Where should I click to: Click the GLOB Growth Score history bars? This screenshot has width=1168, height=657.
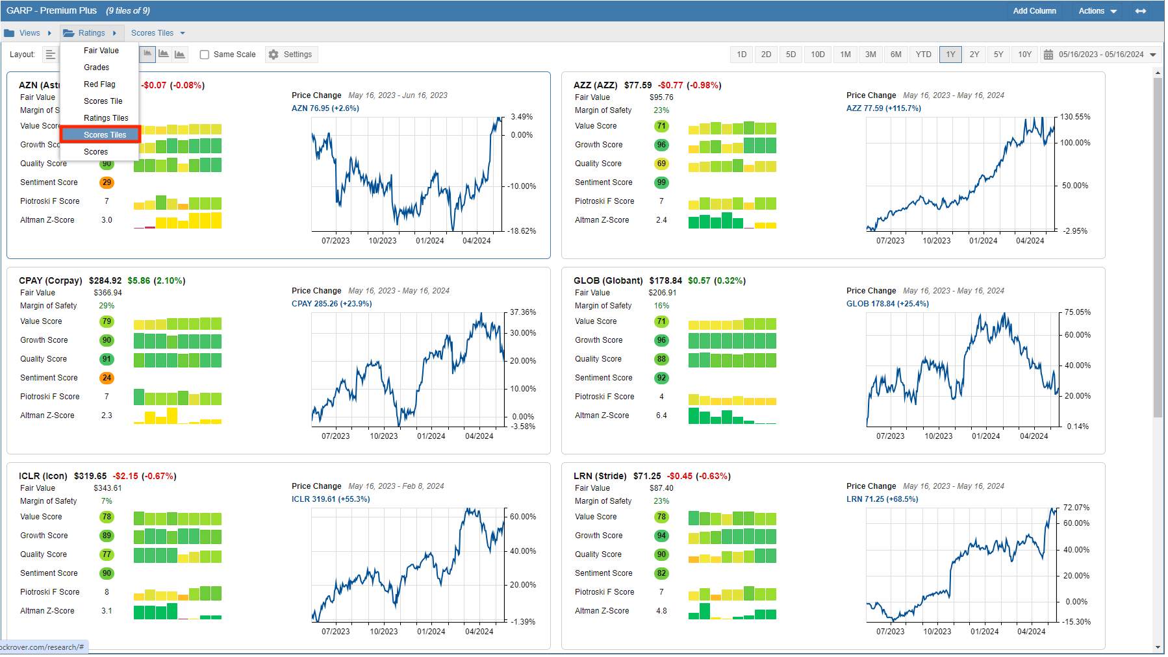(x=732, y=340)
